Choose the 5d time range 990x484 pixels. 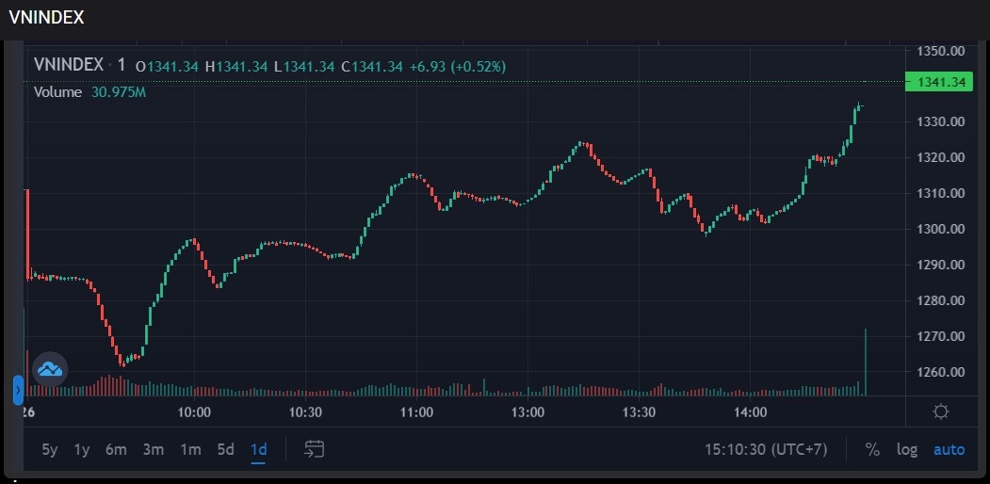[225, 449]
